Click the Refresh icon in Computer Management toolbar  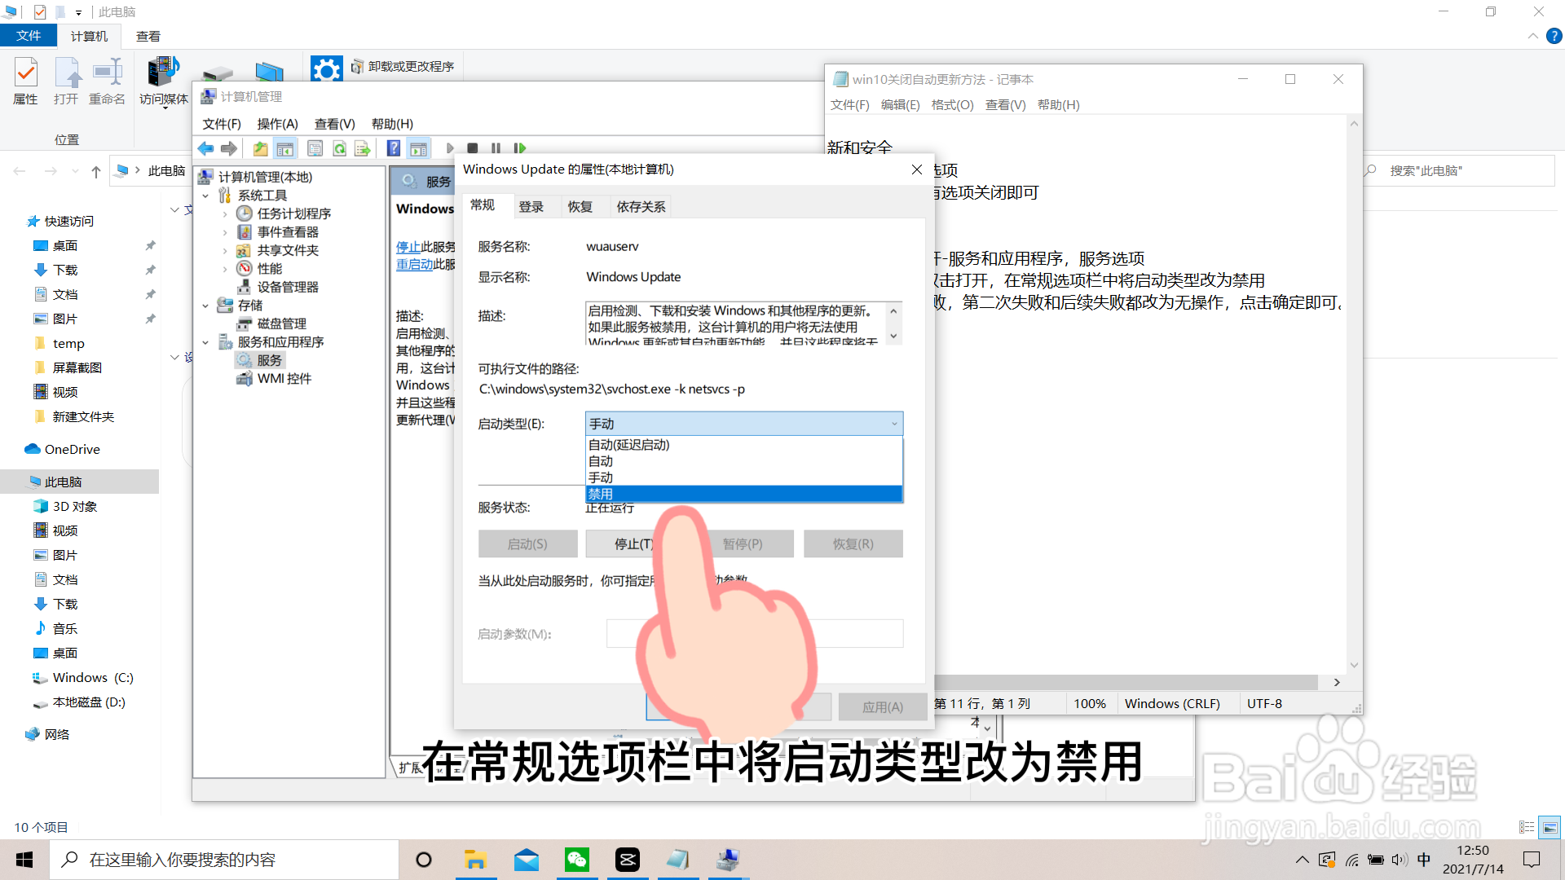point(339,147)
